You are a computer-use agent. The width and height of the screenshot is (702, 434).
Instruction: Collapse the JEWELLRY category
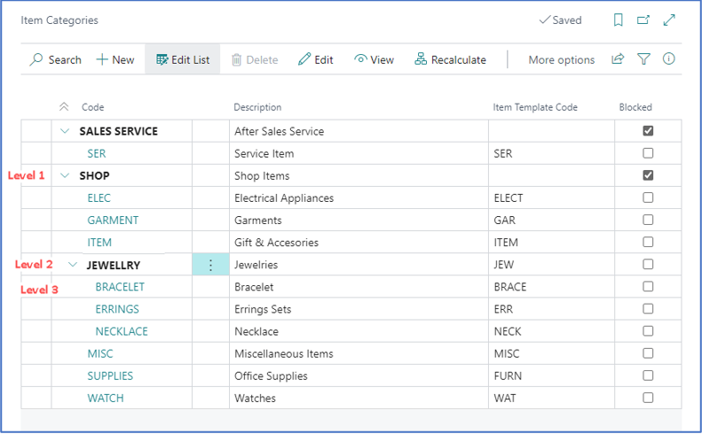(73, 265)
